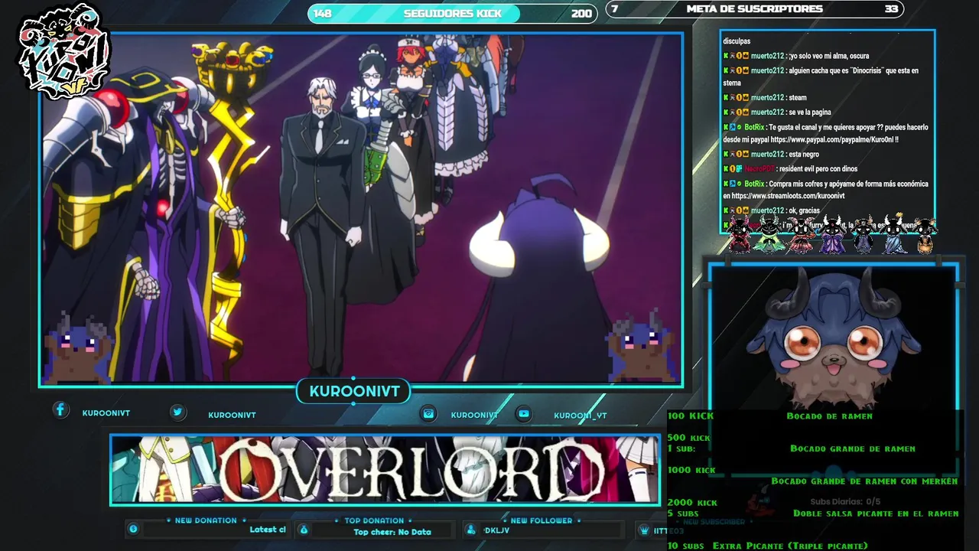Image resolution: width=979 pixels, height=551 pixels.
Task: Click the Meta de Suscriptores goal bar
Action: [x=755, y=9]
